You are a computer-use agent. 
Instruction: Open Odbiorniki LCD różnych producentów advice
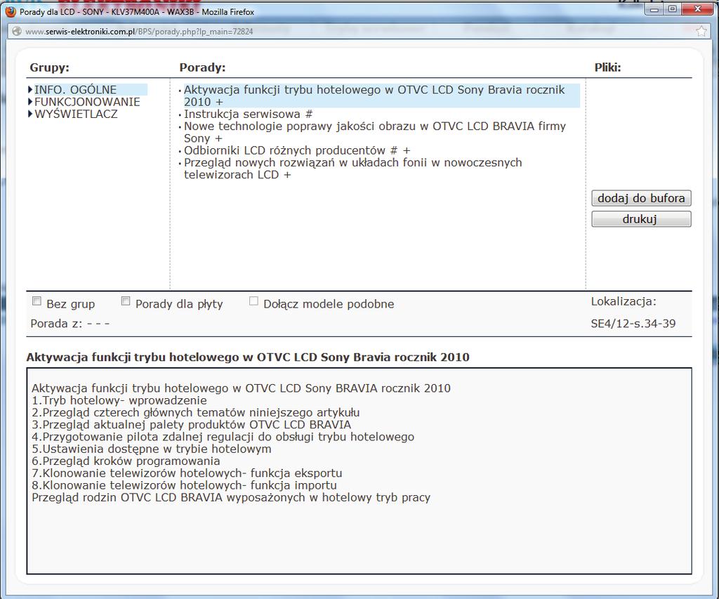297,150
